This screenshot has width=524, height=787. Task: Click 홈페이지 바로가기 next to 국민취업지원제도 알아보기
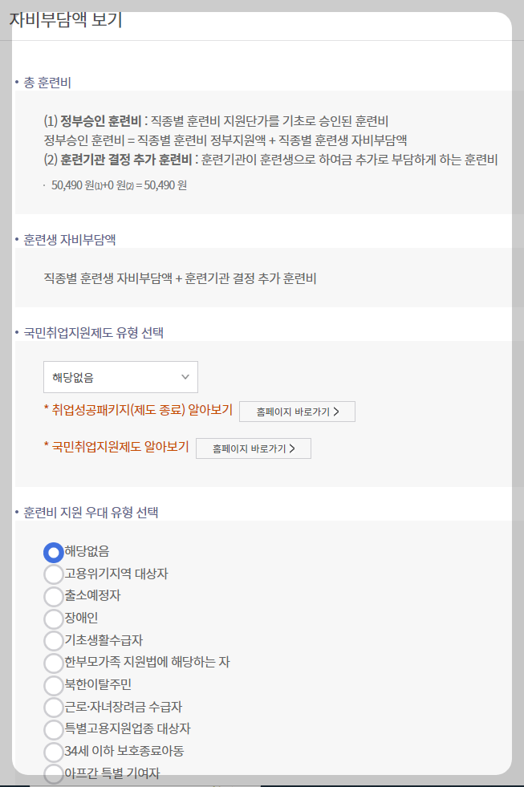[253, 448]
